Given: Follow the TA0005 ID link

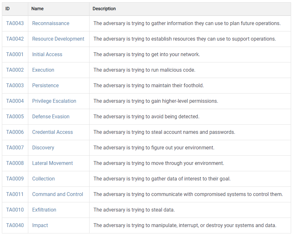Looking at the screenshot, I should (x=15, y=116).
